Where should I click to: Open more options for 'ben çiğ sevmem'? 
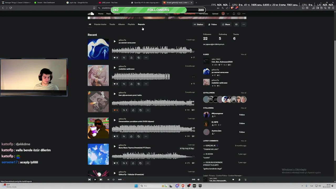point(148,110)
